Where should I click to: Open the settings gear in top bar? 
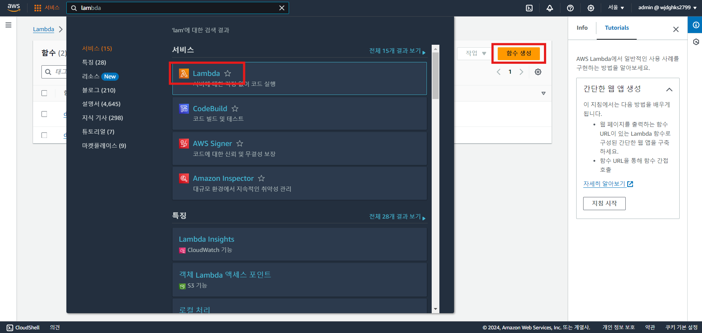(x=591, y=8)
